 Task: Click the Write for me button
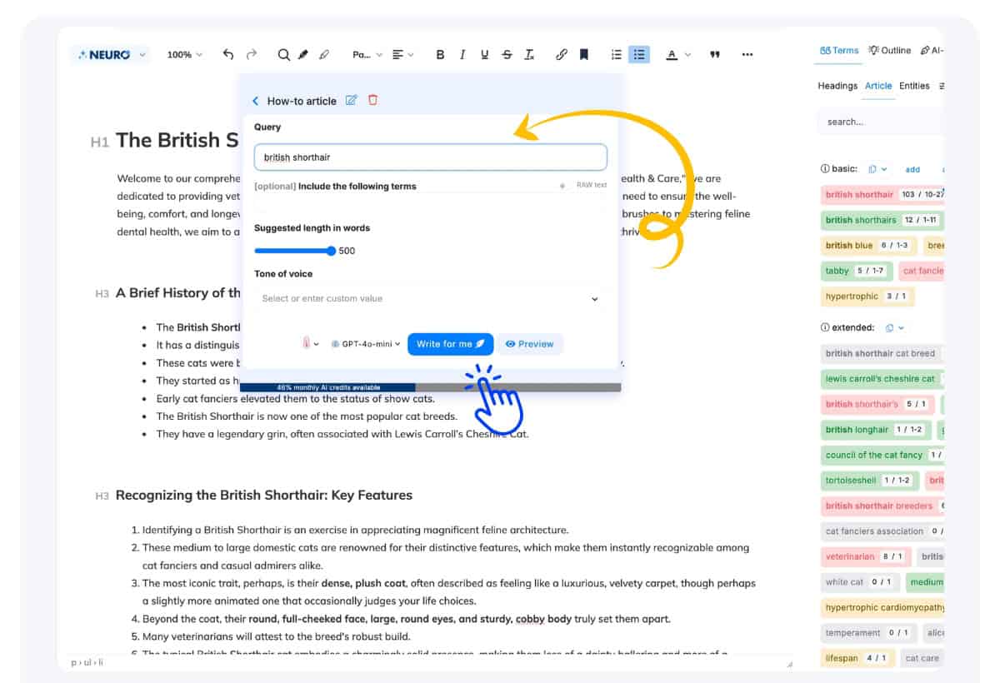[x=450, y=344]
